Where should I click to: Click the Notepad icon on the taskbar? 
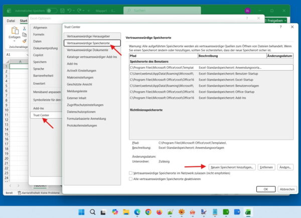(215, 212)
